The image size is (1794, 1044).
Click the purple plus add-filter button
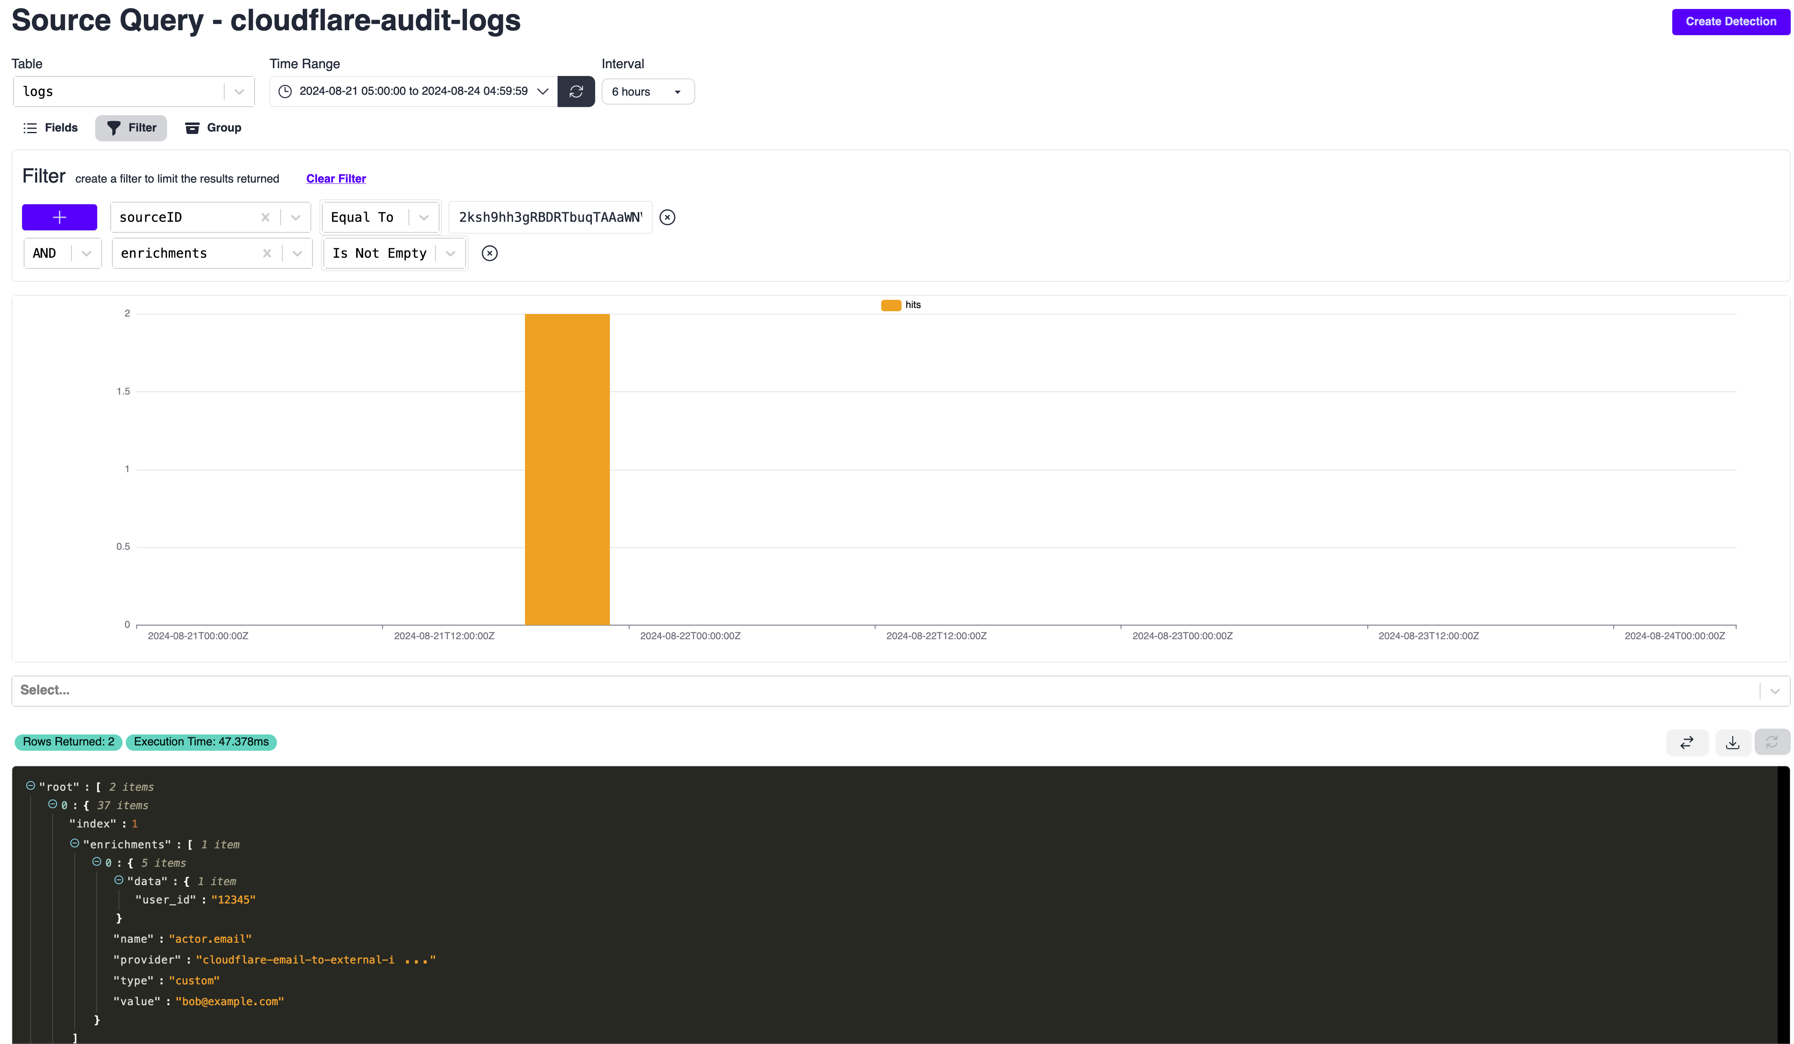click(59, 217)
